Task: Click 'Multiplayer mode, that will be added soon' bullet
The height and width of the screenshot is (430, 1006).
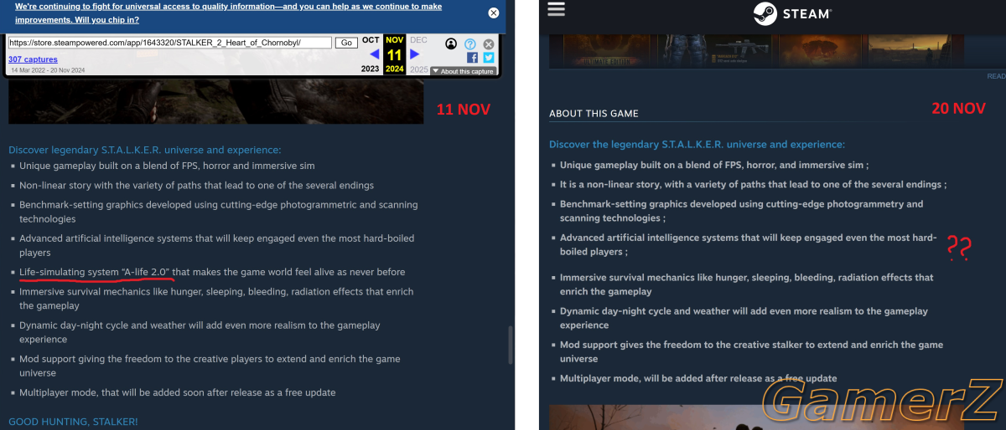Action: [x=177, y=392]
